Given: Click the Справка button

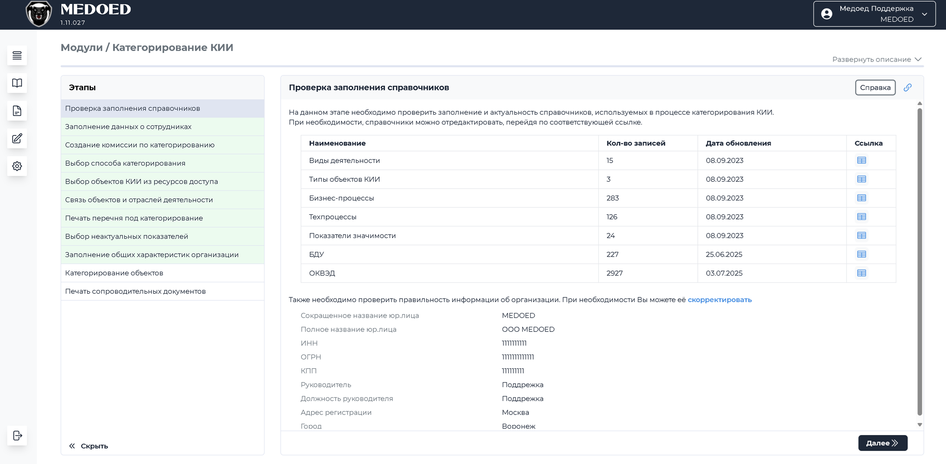Looking at the screenshot, I should pyautogui.click(x=875, y=87).
